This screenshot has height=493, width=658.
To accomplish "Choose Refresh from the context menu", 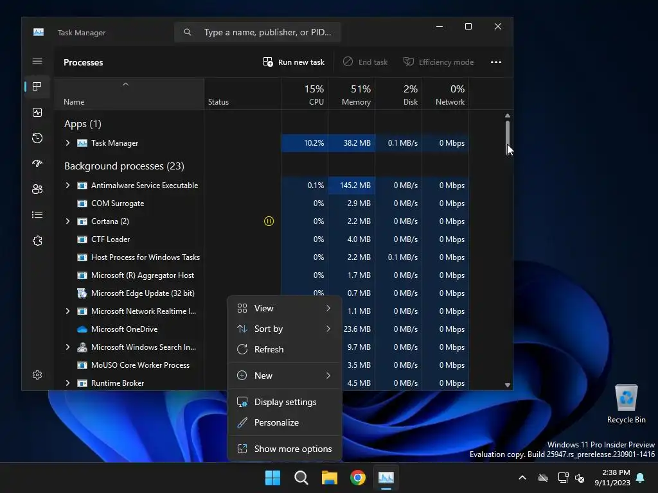I will tap(285, 349).
